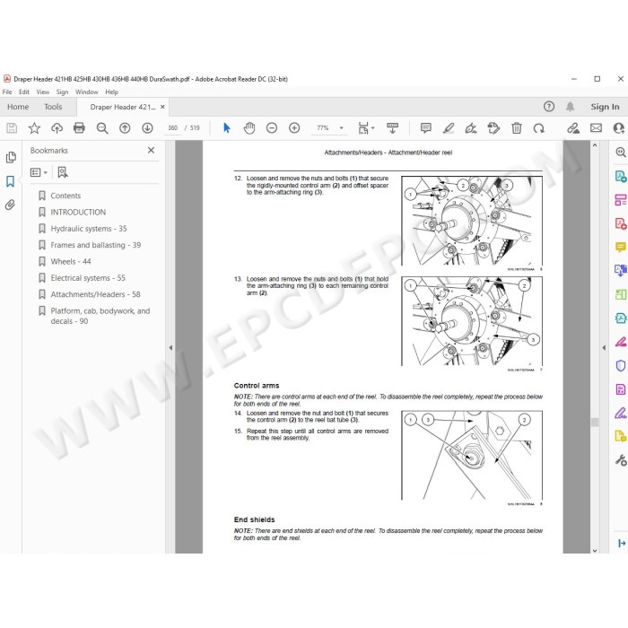628x628 pixels.
Task: Expand the right tools pane at bottom
Action: (621, 543)
